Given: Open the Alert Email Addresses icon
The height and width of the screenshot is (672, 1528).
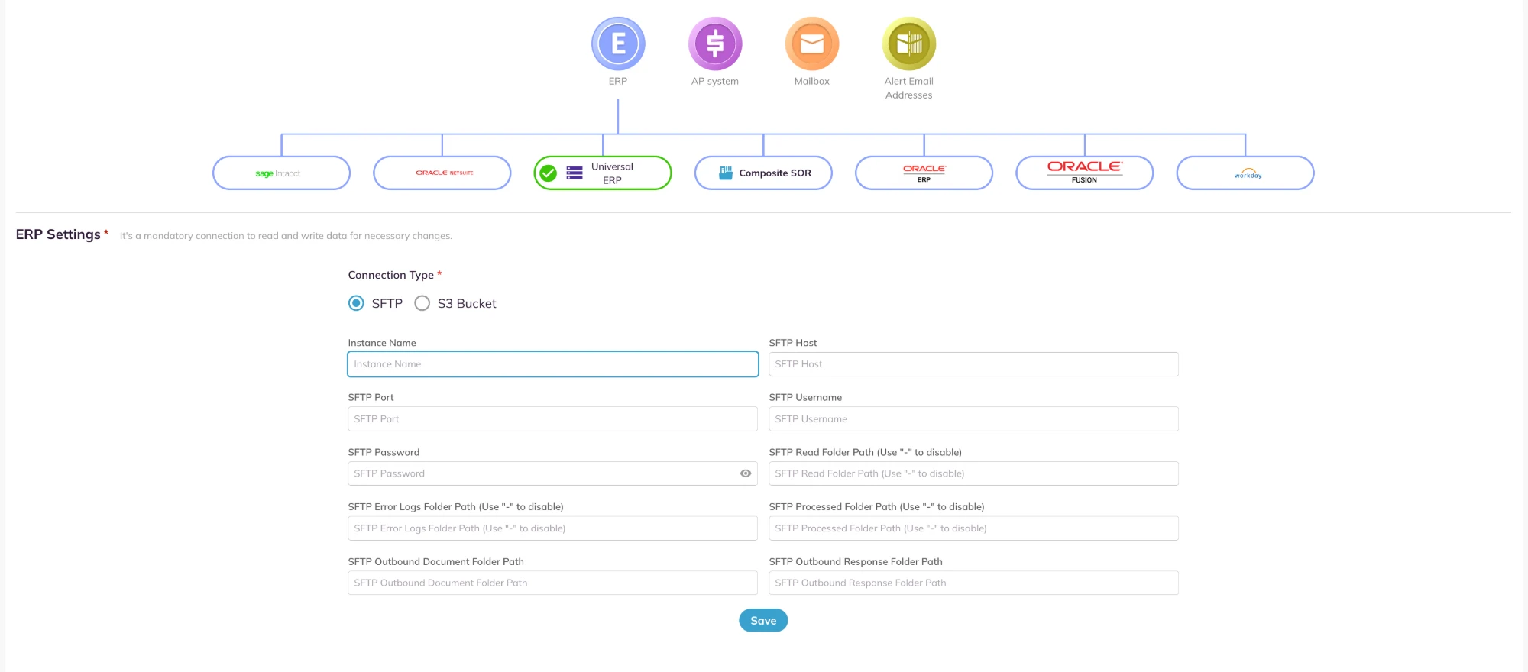Looking at the screenshot, I should (x=908, y=44).
